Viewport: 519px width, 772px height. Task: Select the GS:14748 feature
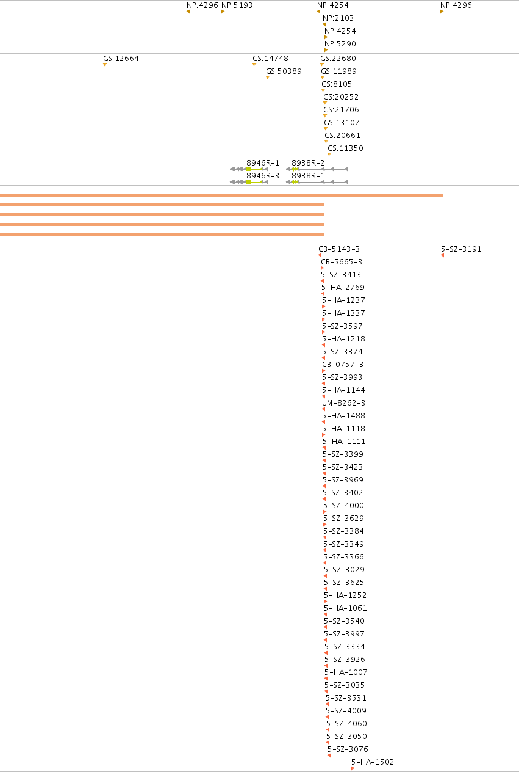pos(270,59)
